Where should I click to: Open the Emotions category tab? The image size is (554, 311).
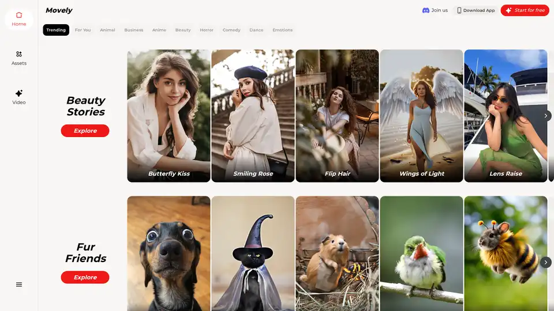282,30
